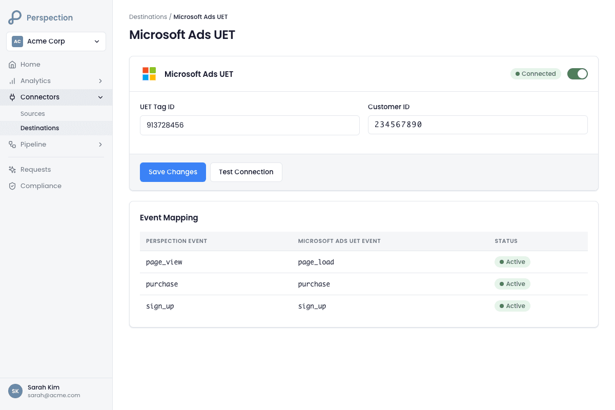Focus the UET Tag ID field
615x410 pixels.
click(x=250, y=125)
